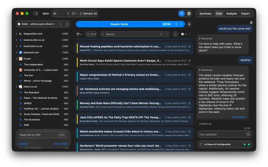Click the trash icon in feeds panel
This screenshot has height=167, width=268.
[x=67, y=24]
